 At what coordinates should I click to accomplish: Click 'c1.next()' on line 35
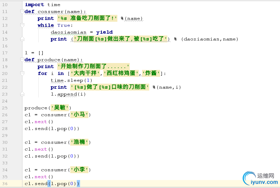39,177
